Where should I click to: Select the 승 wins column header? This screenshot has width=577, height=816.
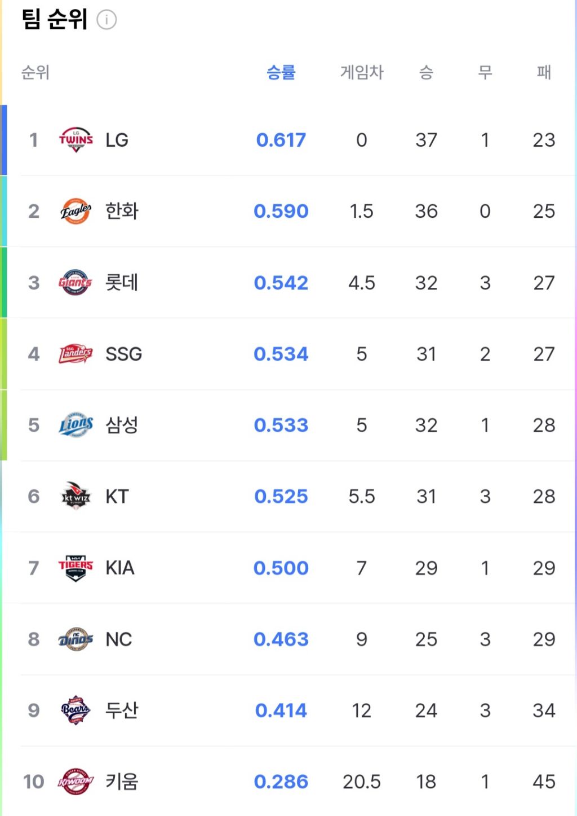[x=426, y=72]
